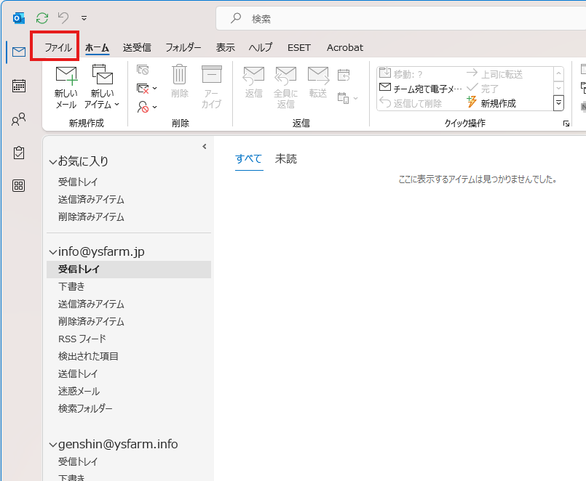Collapse the folder pane with the arrow
Image resolution: width=586 pixels, height=481 pixels.
[x=205, y=147]
